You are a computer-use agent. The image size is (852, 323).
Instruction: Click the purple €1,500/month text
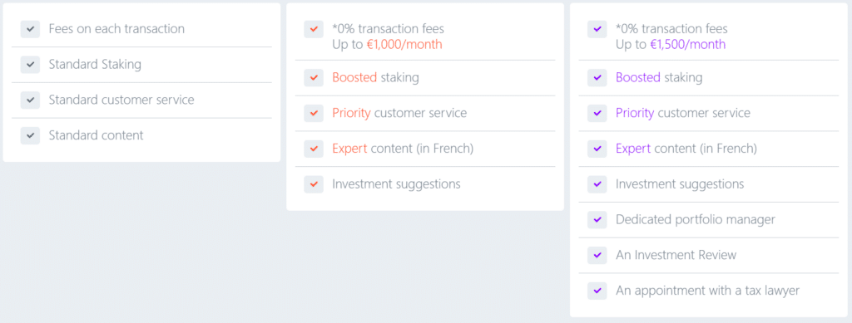(688, 45)
